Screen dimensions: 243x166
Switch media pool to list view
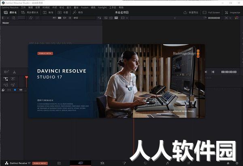(x=70, y=18)
